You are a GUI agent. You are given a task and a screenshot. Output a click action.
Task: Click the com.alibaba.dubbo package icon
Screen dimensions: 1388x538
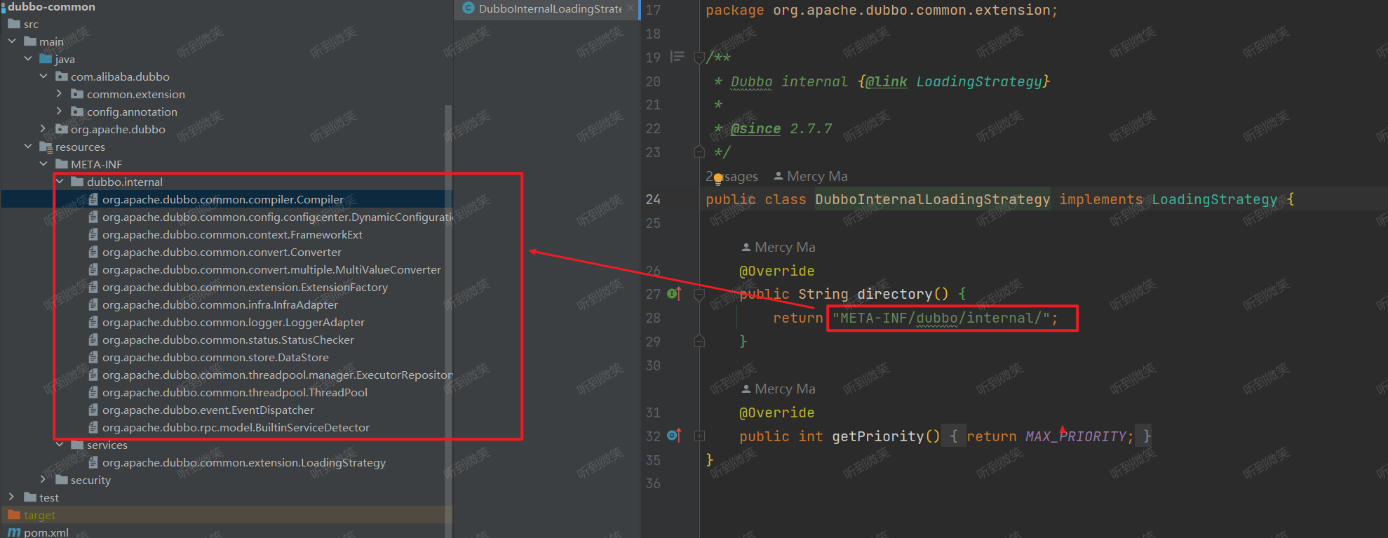click(62, 76)
